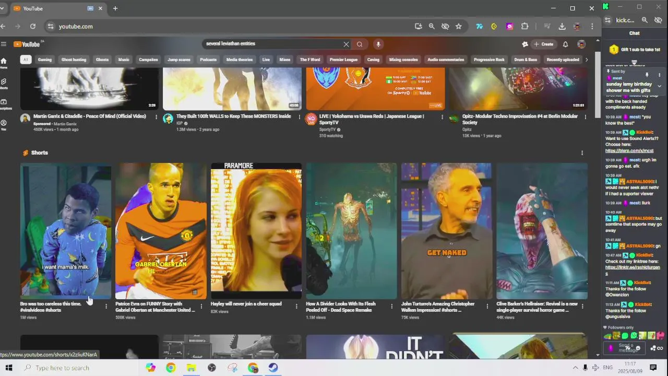This screenshot has width=668, height=376.
Task: Open the SportyTV channel link
Action: pos(327,130)
